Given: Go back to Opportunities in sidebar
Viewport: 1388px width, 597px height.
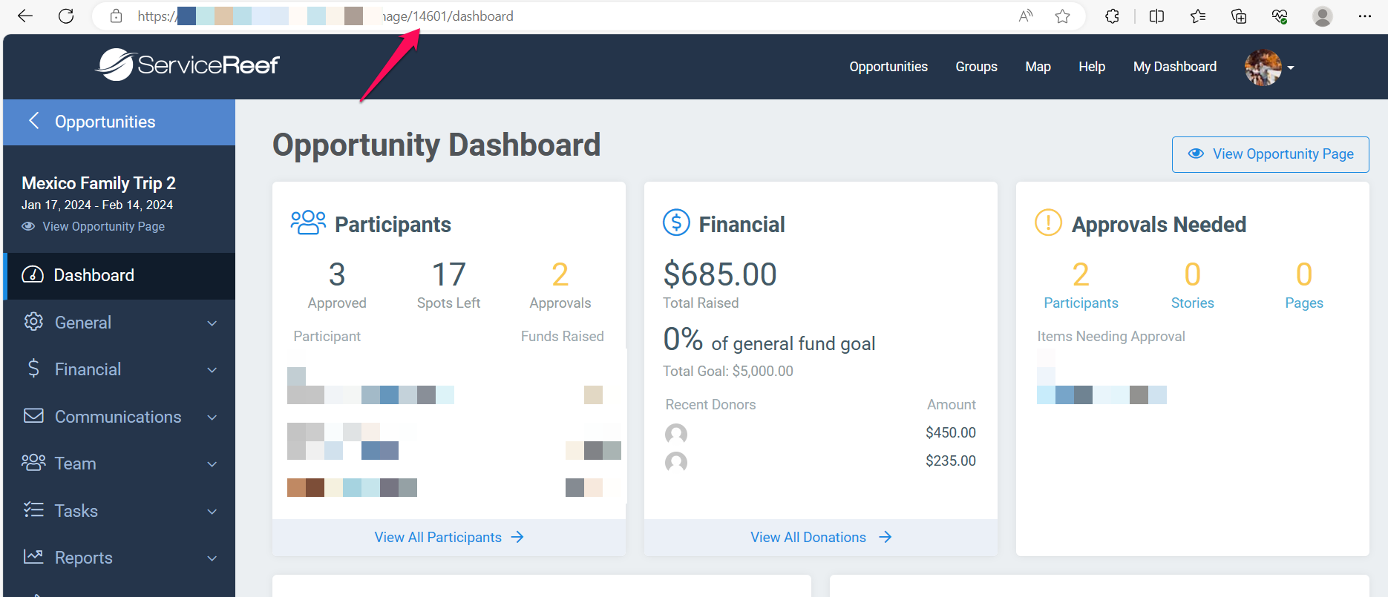Looking at the screenshot, I should tap(120, 122).
